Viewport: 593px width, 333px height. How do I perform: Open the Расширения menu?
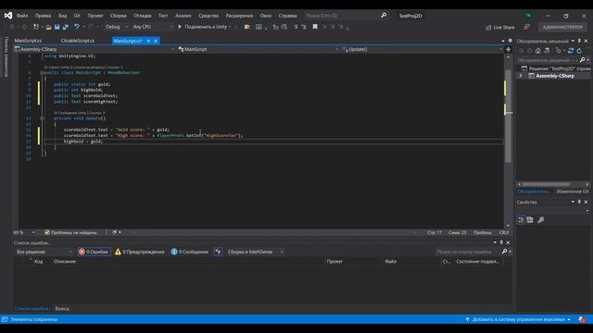pos(239,16)
